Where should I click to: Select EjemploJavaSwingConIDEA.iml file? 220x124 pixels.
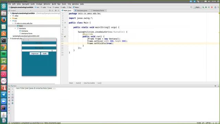(x=27, y=36)
